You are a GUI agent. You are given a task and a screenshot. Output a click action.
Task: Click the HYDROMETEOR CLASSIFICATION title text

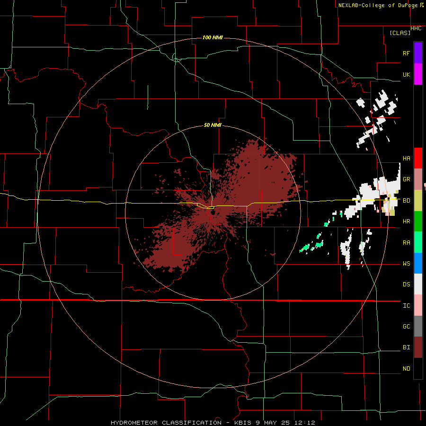click(166, 423)
